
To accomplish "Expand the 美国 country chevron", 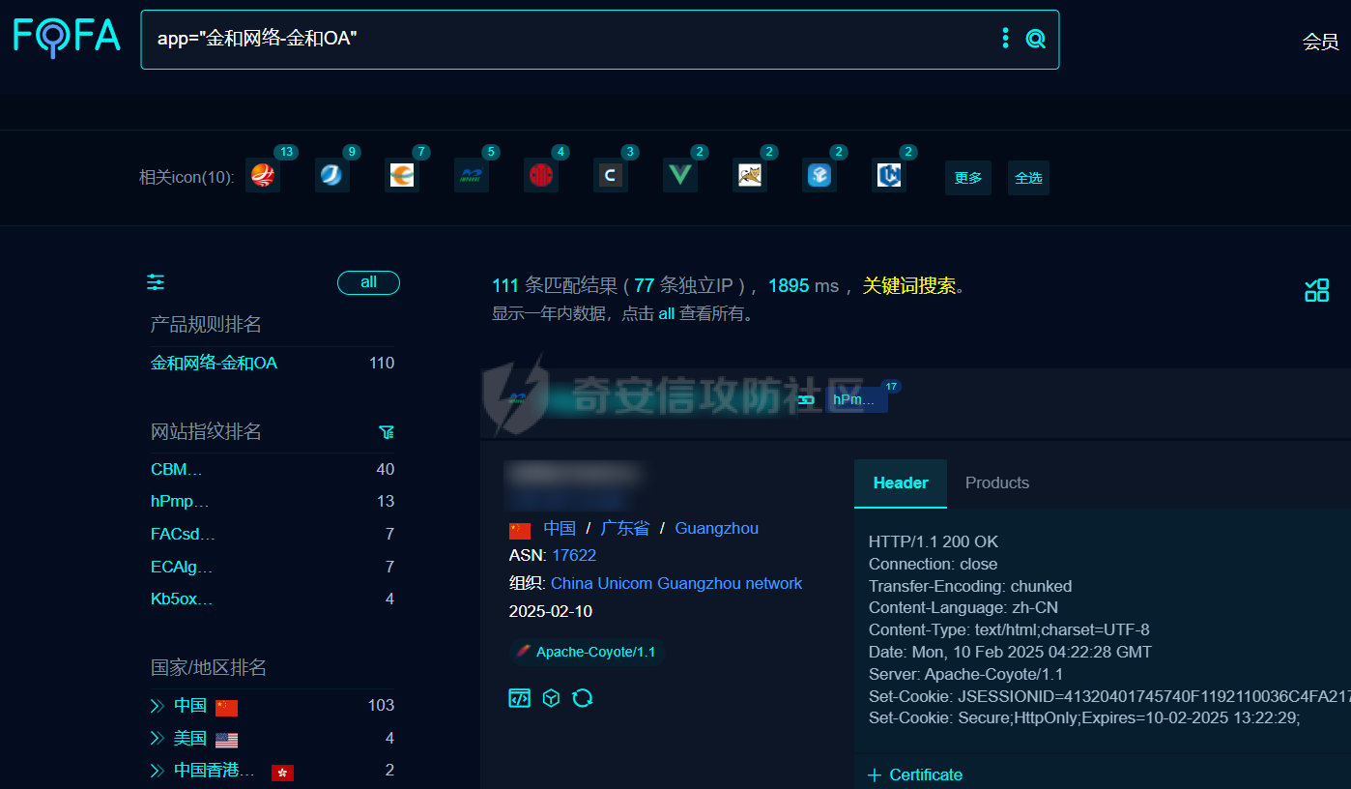I will [x=158, y=739].
